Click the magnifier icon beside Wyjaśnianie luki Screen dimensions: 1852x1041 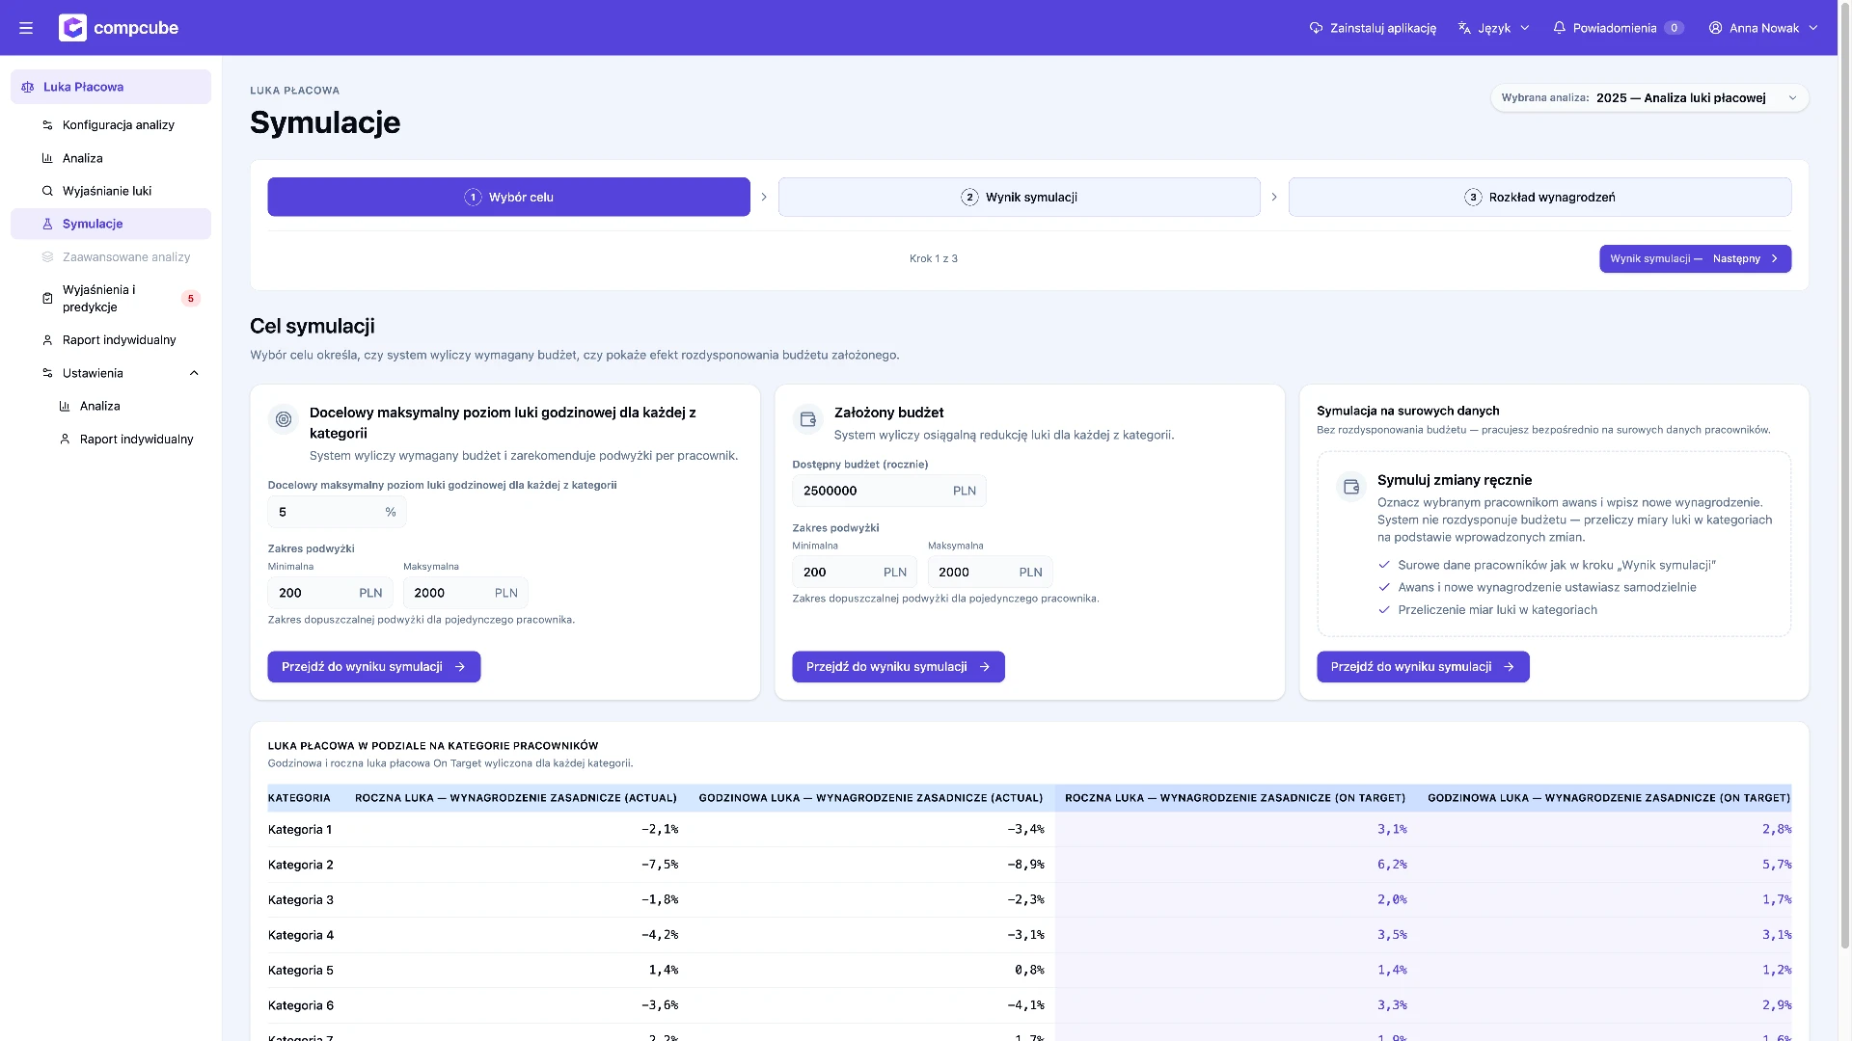point(47,191)
